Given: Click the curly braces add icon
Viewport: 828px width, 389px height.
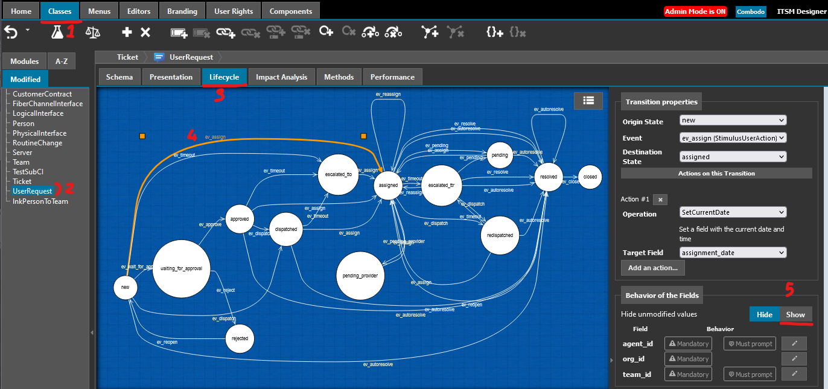Looking at the screenshot, I should pyautogui.click(x=495, y=33).
